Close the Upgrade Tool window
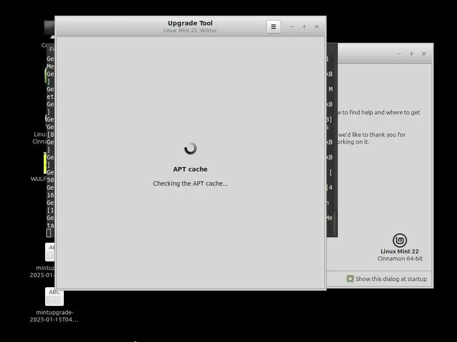The width and height of the screenshot is (457, 342). tap(317, 27)
